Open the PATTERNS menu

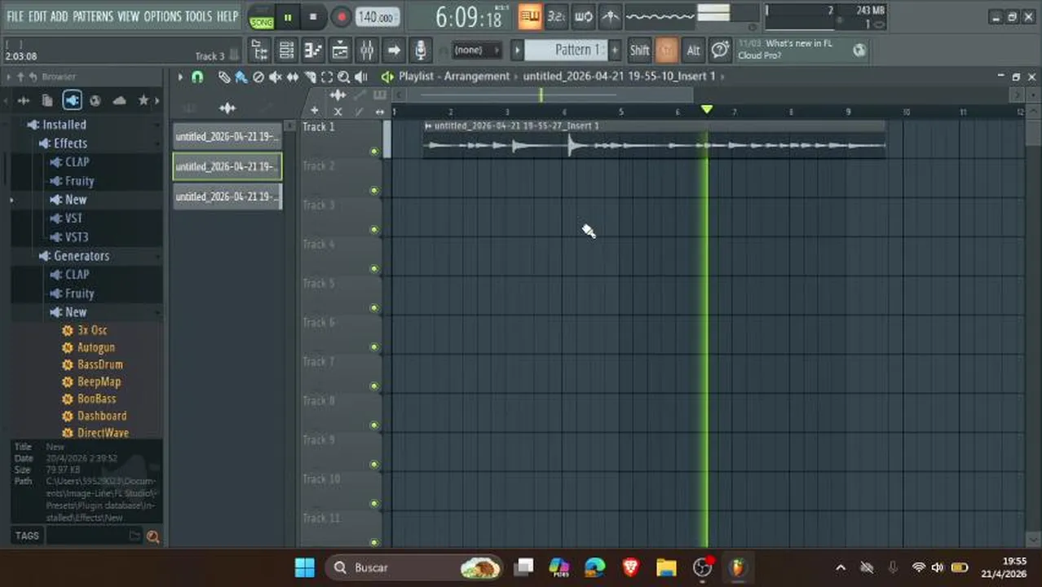point(93,15)
